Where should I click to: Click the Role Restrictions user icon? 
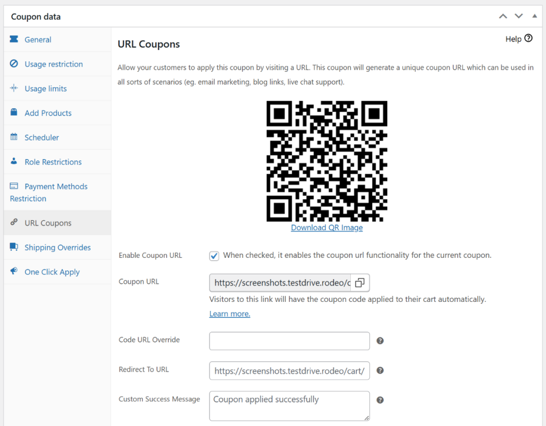[x=15, y=162]
